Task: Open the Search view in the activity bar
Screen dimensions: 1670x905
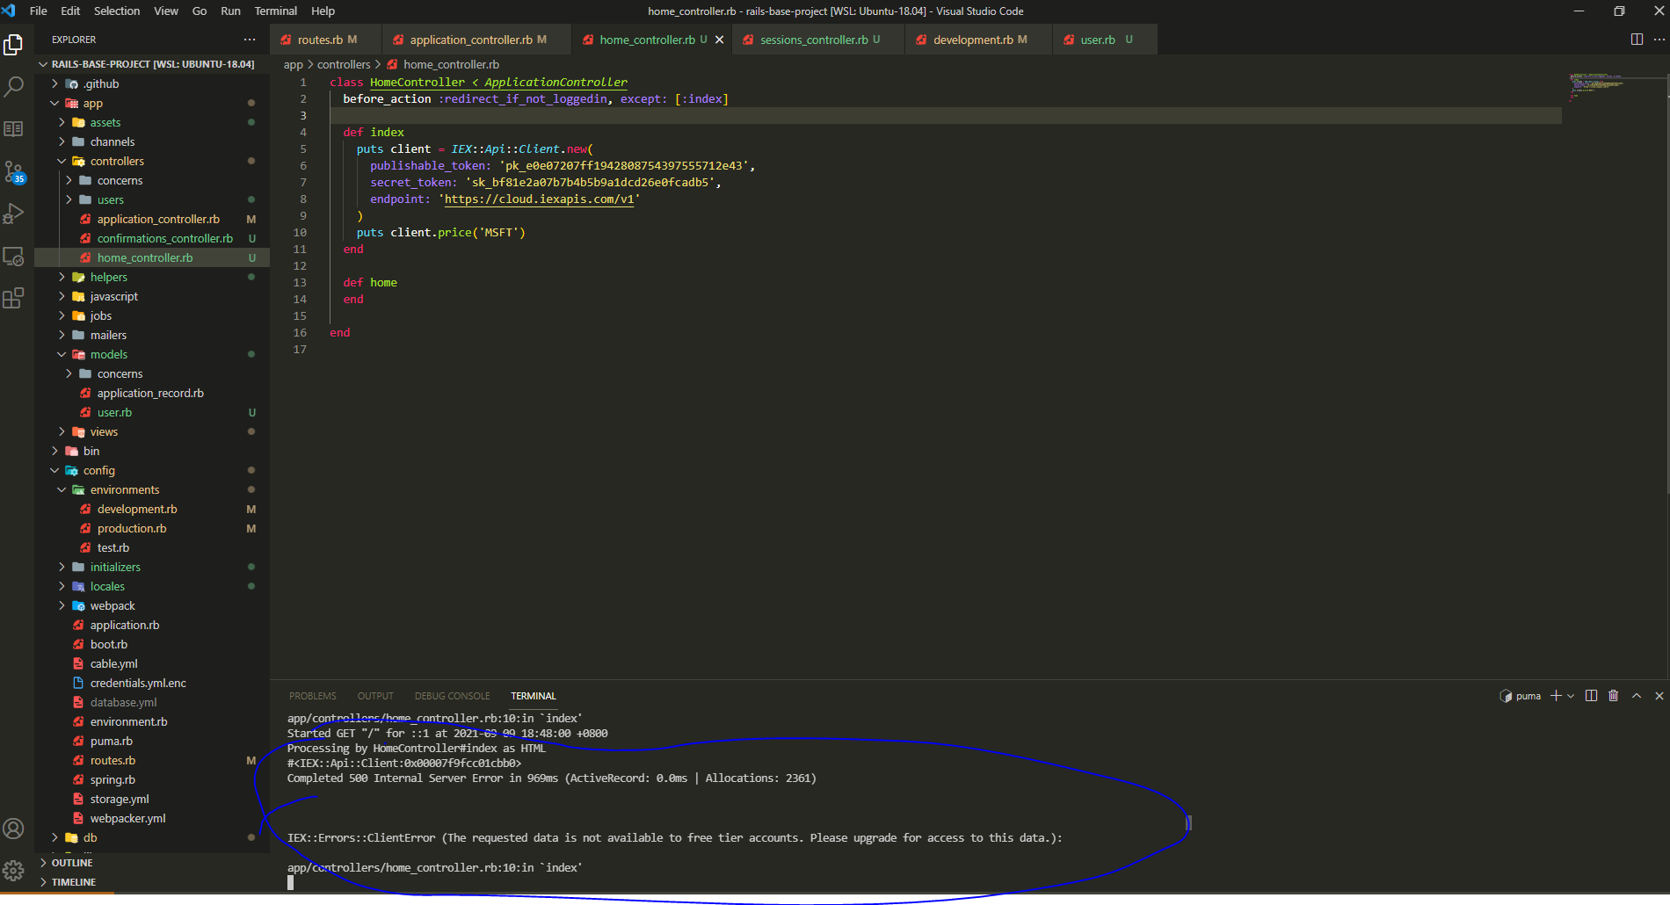Action: (14, 85)
